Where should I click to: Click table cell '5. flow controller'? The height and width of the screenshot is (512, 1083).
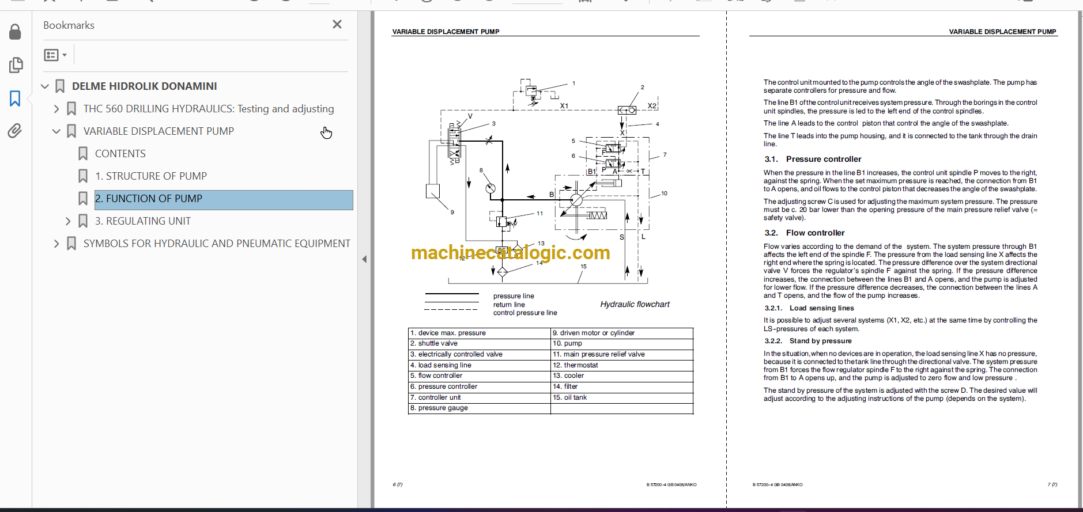[x=480, y=376]
